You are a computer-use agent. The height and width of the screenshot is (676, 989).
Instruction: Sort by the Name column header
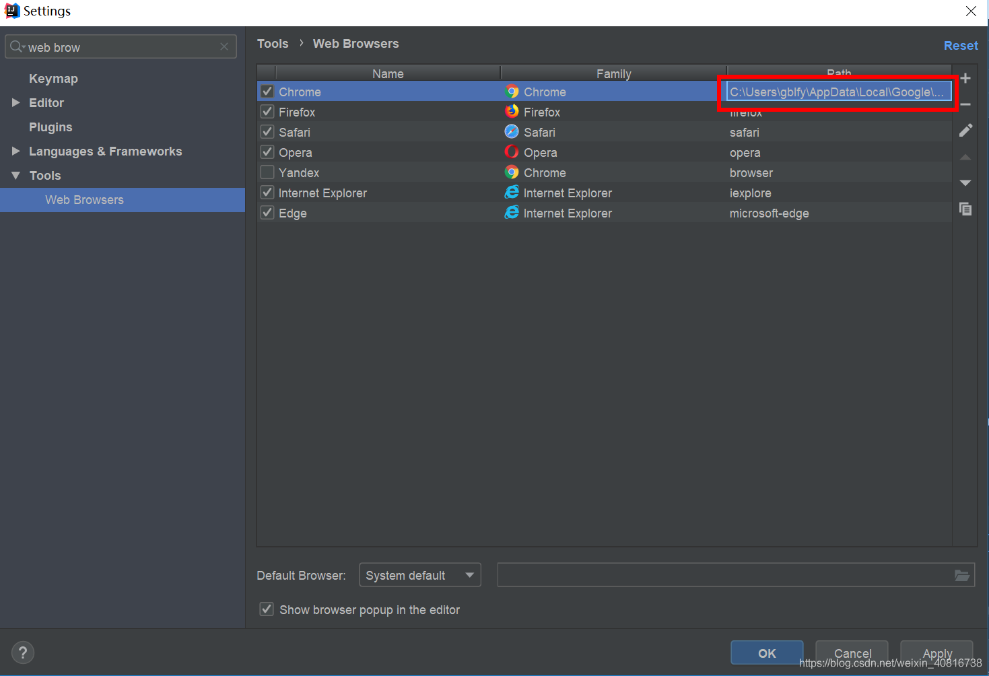coord(388,73)
